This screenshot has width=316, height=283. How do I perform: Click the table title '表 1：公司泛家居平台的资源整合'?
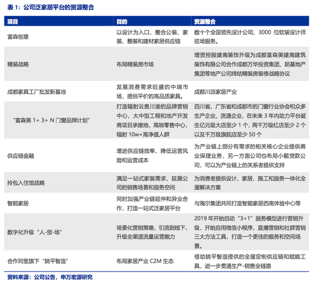tap(50, 8)
